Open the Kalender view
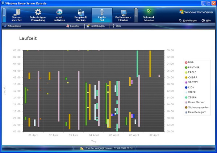This screenshot has height=153, width=217. click(x=73, y=26)
